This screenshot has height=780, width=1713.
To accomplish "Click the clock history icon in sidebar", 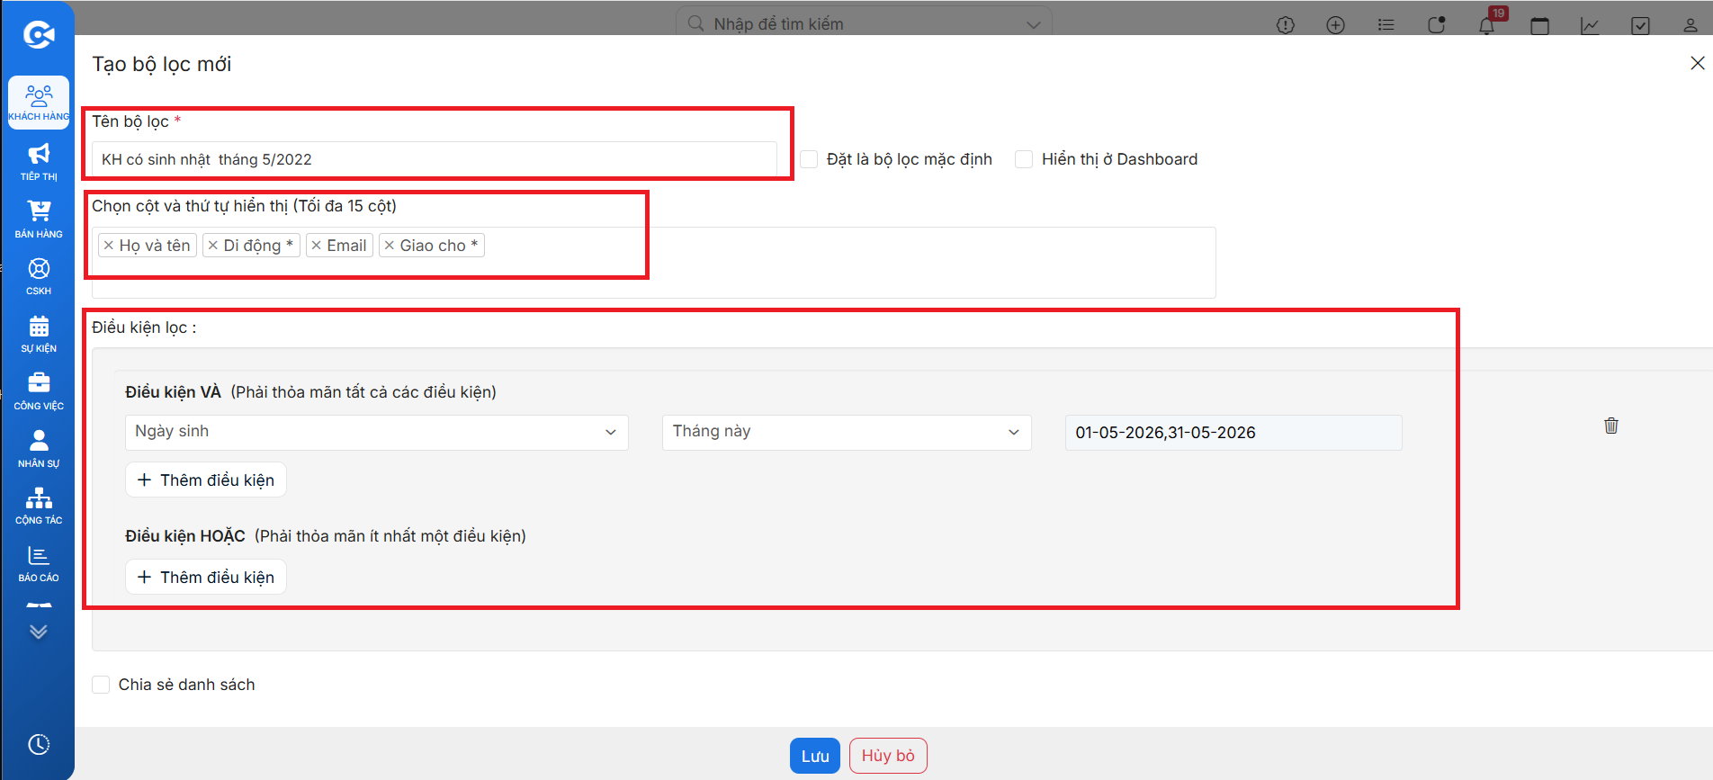I will 39,744.
